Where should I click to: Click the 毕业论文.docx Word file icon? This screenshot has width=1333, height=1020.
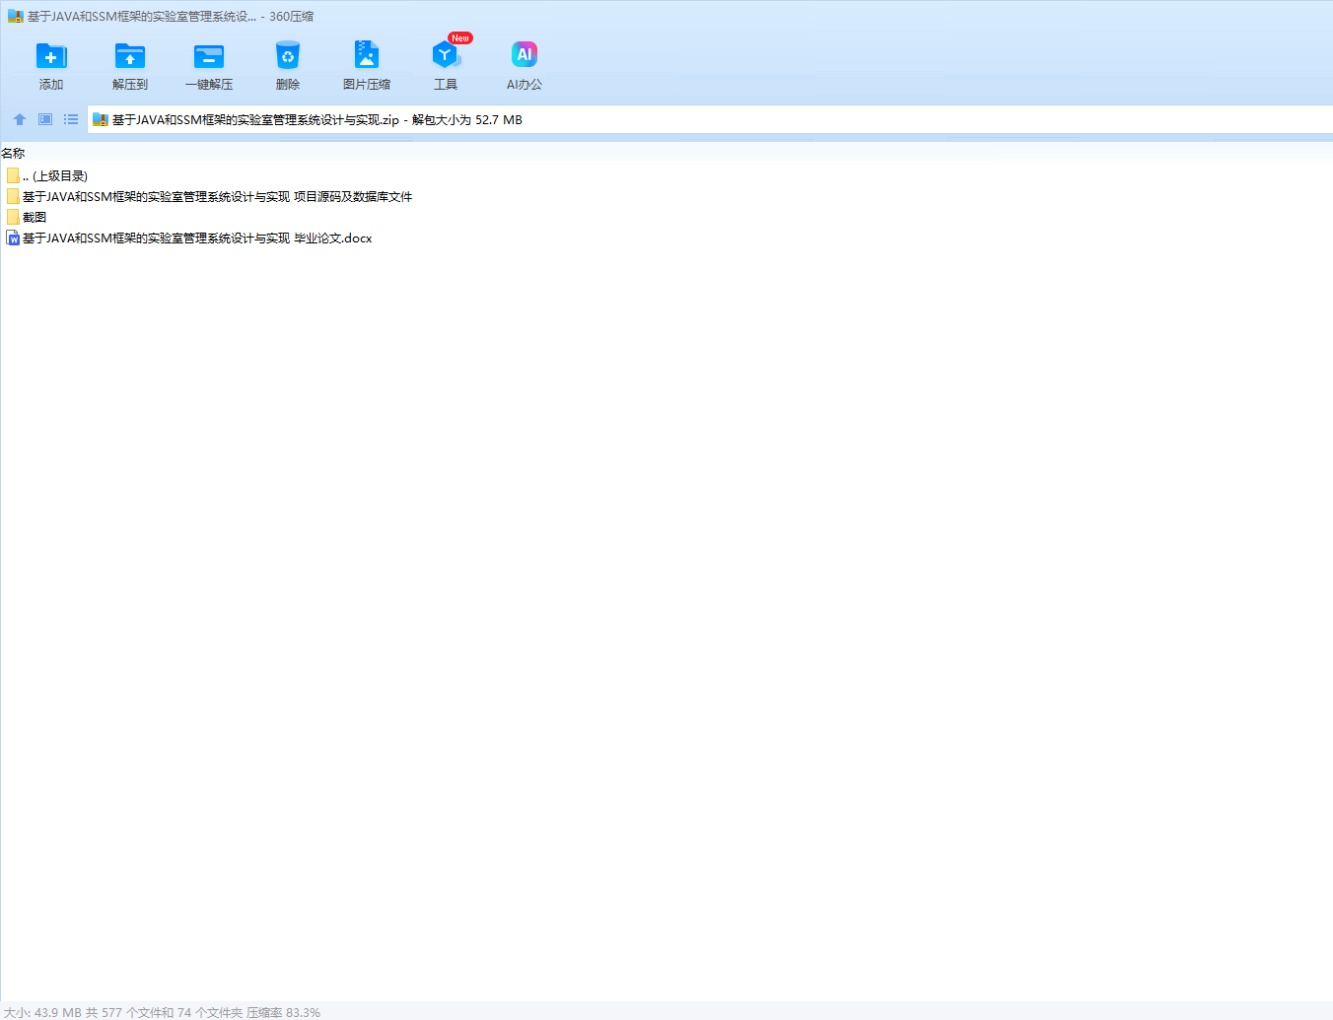click(x=13, y=238)
